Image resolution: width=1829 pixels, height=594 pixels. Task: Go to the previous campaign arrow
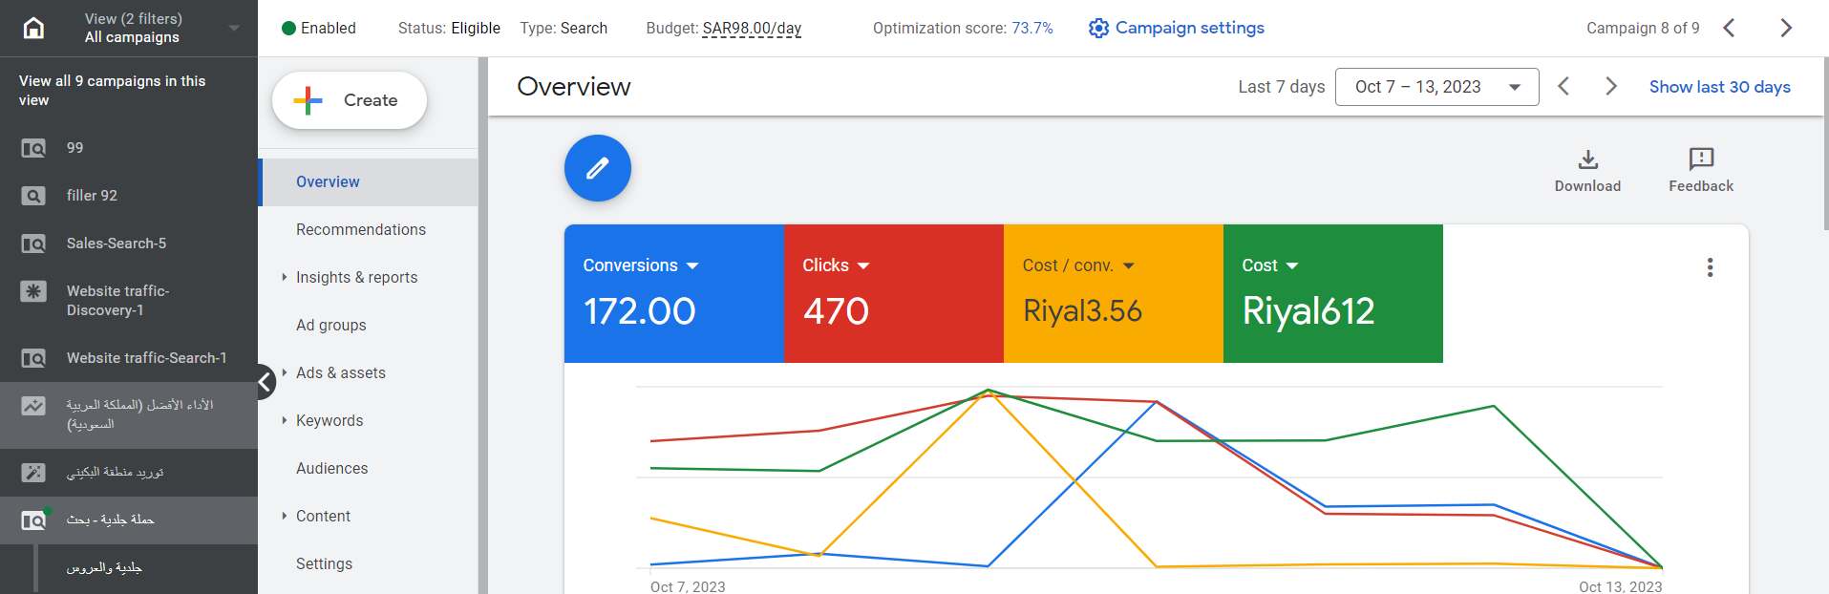(x=1729, y=28)
